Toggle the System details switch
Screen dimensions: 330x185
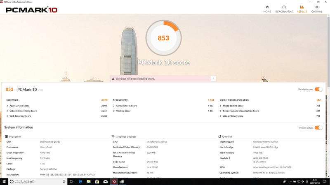318,128
